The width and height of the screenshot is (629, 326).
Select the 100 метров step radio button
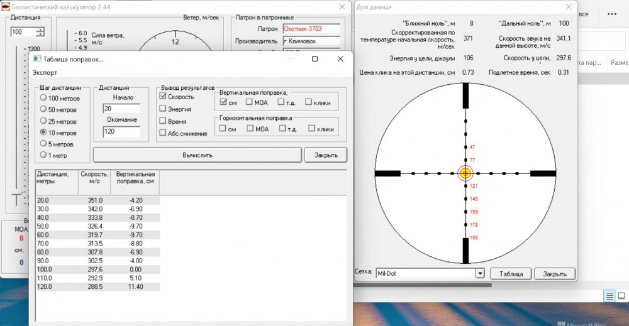point(43,97)
